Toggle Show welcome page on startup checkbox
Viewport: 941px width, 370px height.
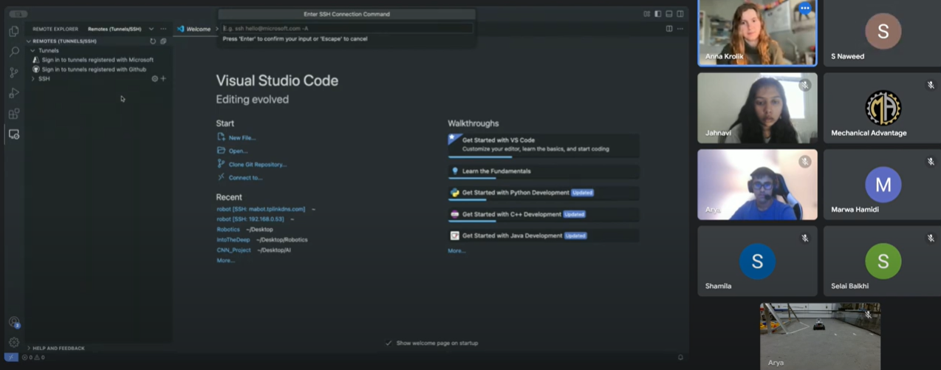(x=389, y=343)
